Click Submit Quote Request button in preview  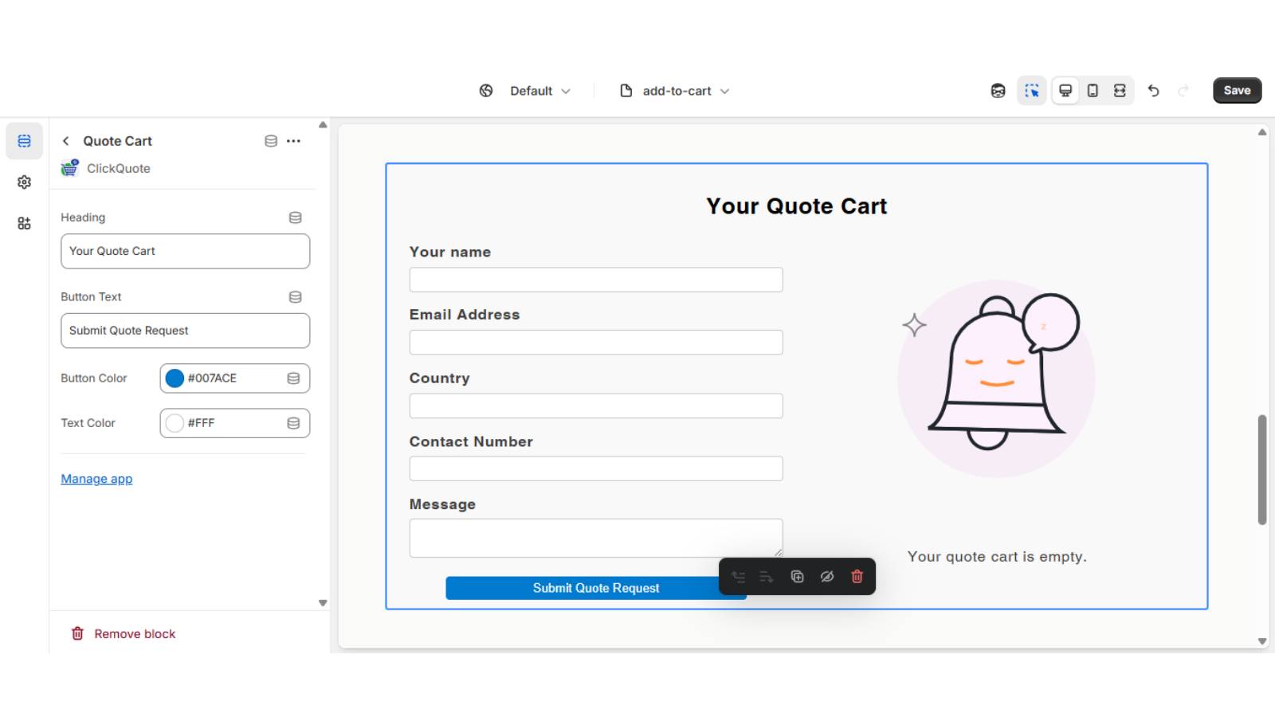pos(596,588)
